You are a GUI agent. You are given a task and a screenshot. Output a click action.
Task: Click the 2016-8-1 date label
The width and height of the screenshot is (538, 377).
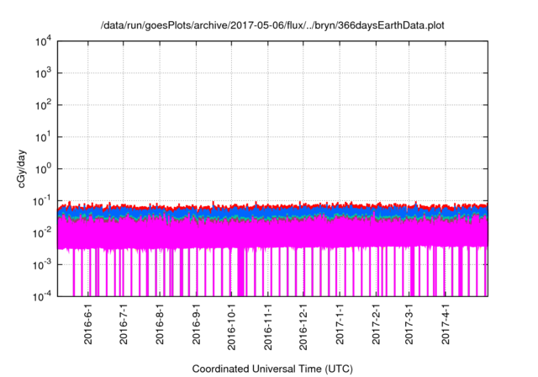160,324
